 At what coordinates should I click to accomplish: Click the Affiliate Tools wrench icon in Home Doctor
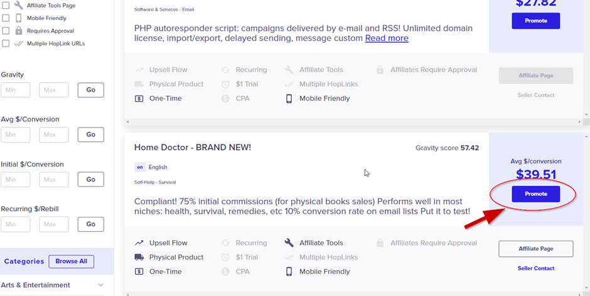289,243
